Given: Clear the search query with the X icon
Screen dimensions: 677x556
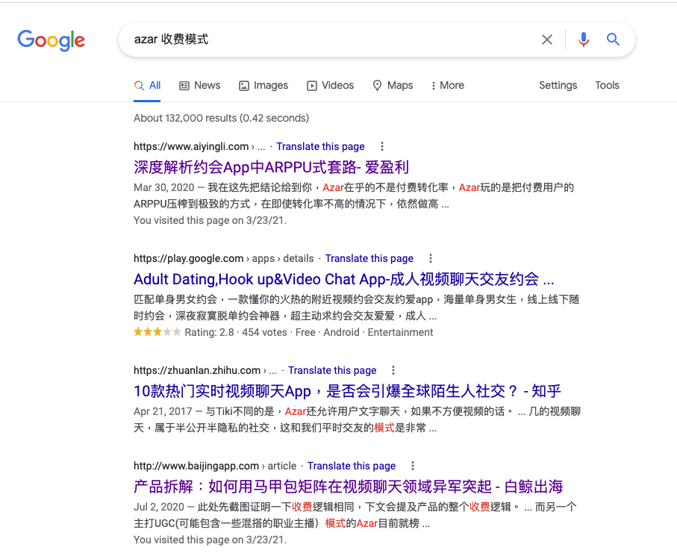Looking at the screenshot, I should [546, 40].
